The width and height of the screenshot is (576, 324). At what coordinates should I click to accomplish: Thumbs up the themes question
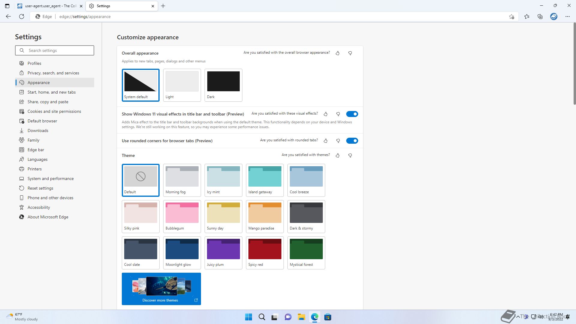click(337, 155)
